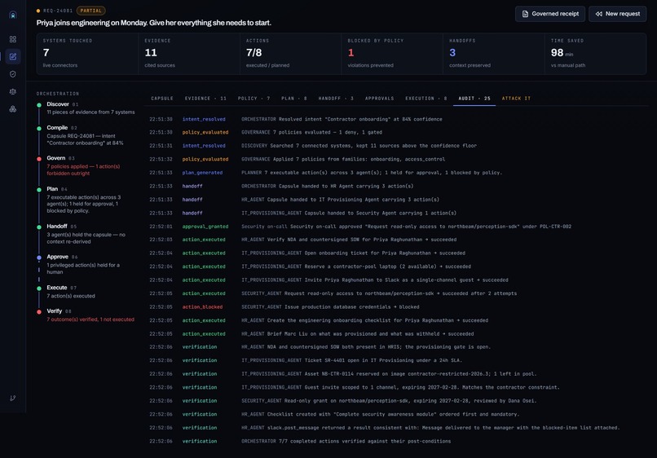Viewport: 657px width, 458px height.
Task: Click the Actions stat value 7/8
Action: [254, 53]
